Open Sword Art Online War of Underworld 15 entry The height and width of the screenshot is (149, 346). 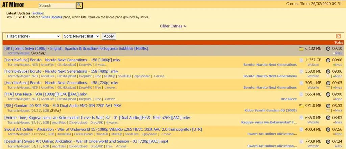click(103, 129)
